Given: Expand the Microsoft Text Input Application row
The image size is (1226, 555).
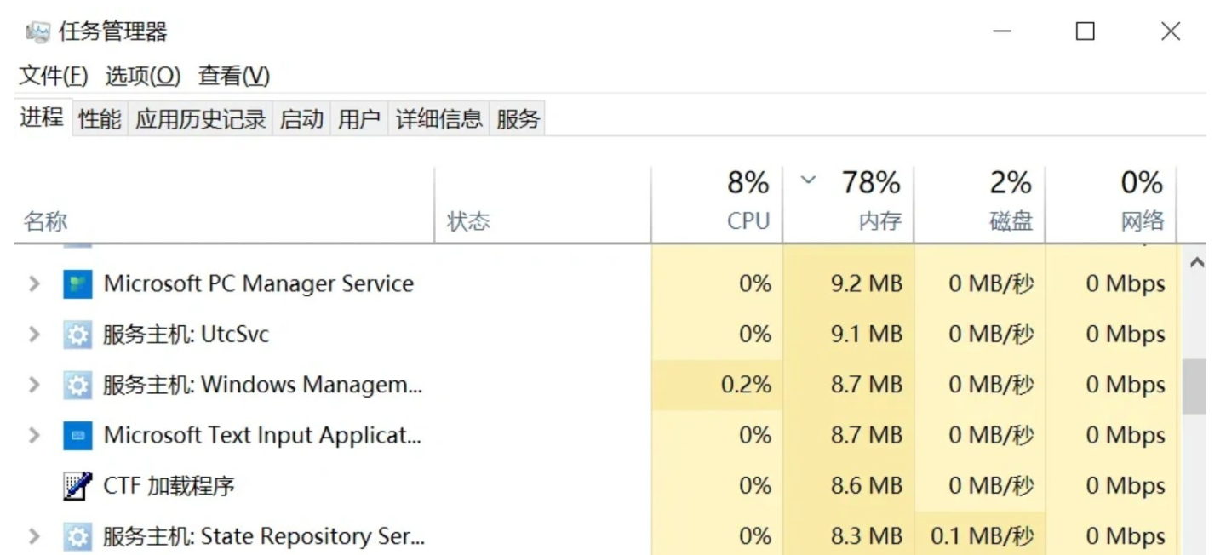Looking at the screenshot, I should click(34, 436).
